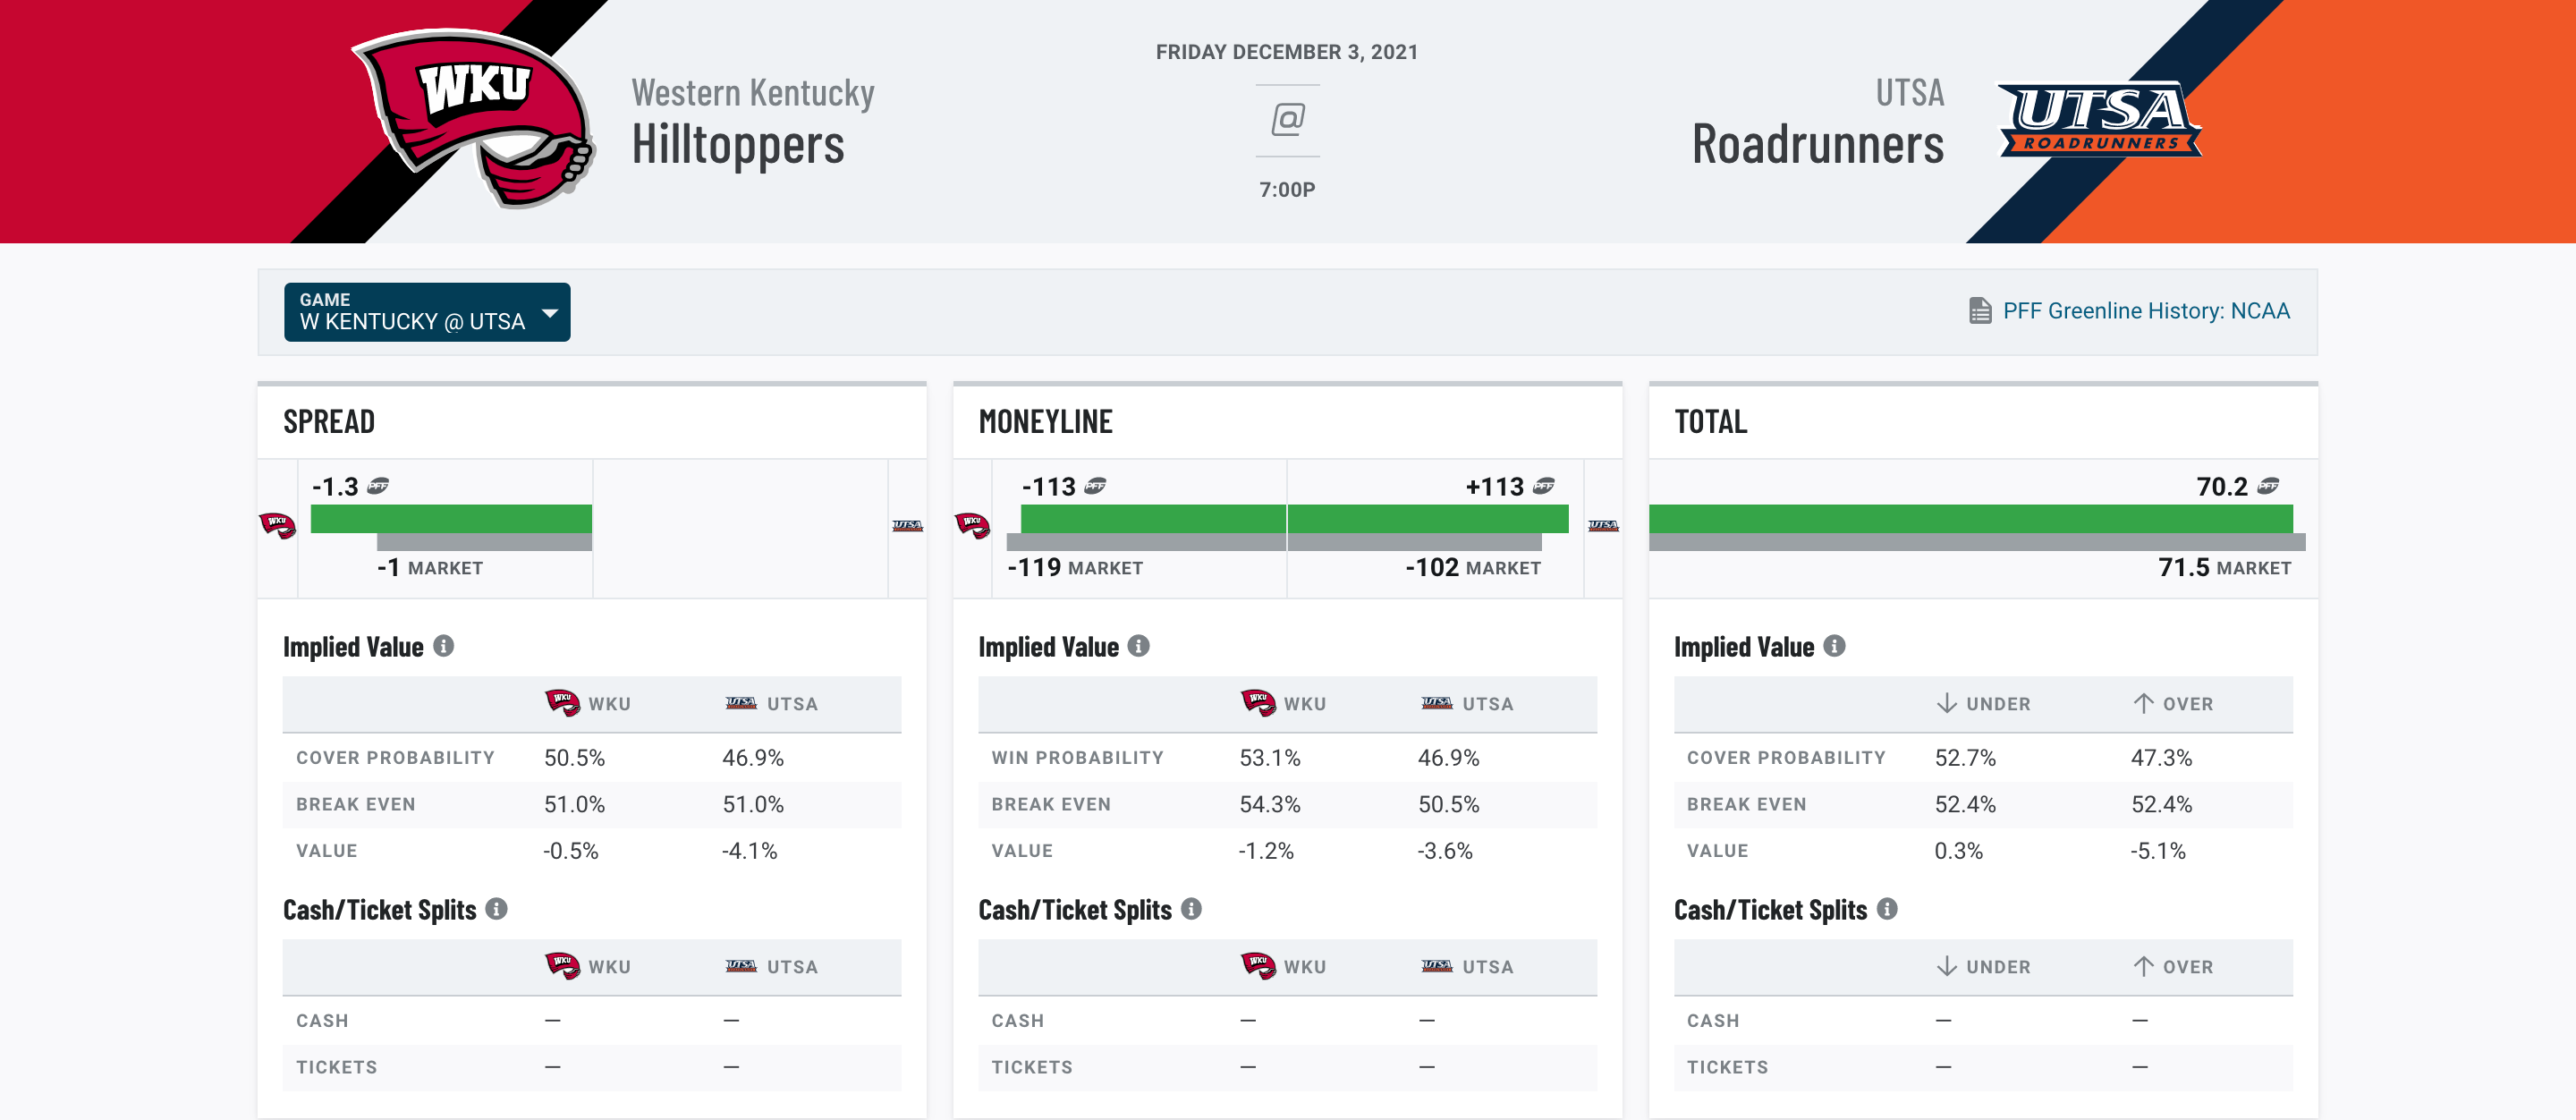The width and height of the screenshot is (2576, 1120).
Task: Click WKU spread value -0.5%
Action: (x=571, y=850)
